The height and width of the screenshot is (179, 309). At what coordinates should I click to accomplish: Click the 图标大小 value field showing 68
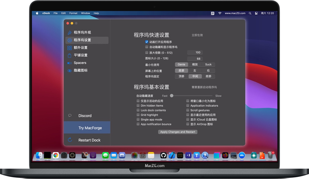[x=195, y=58]
